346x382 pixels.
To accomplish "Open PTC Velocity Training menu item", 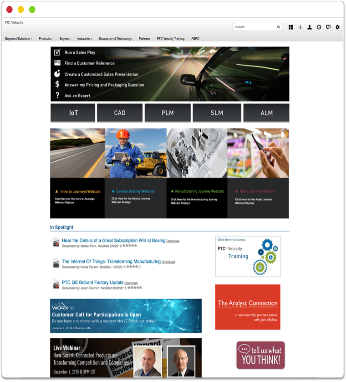I will (171, 39).
